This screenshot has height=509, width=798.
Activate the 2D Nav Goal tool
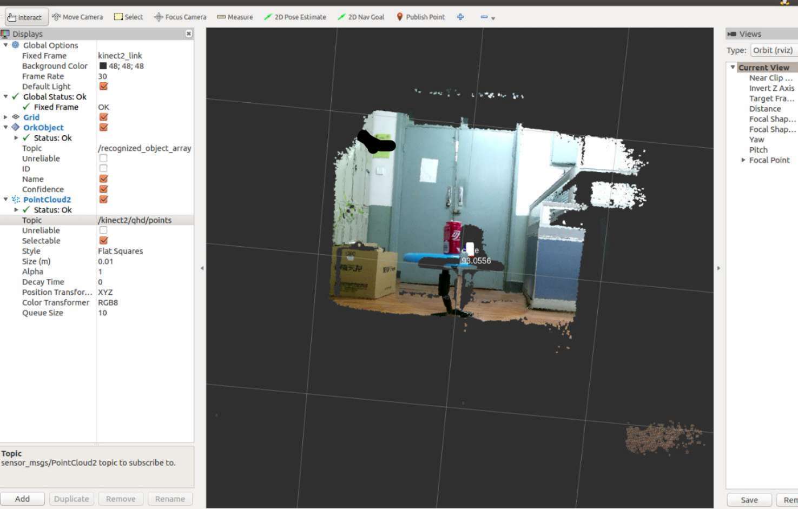click(x=362, y=17)
